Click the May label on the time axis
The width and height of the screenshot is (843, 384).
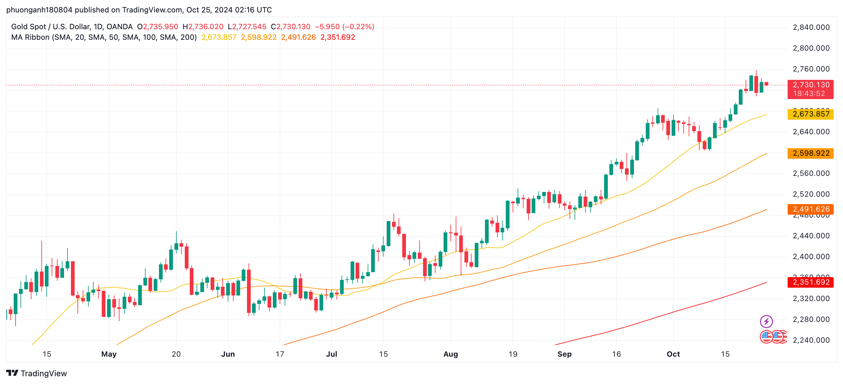109,354
